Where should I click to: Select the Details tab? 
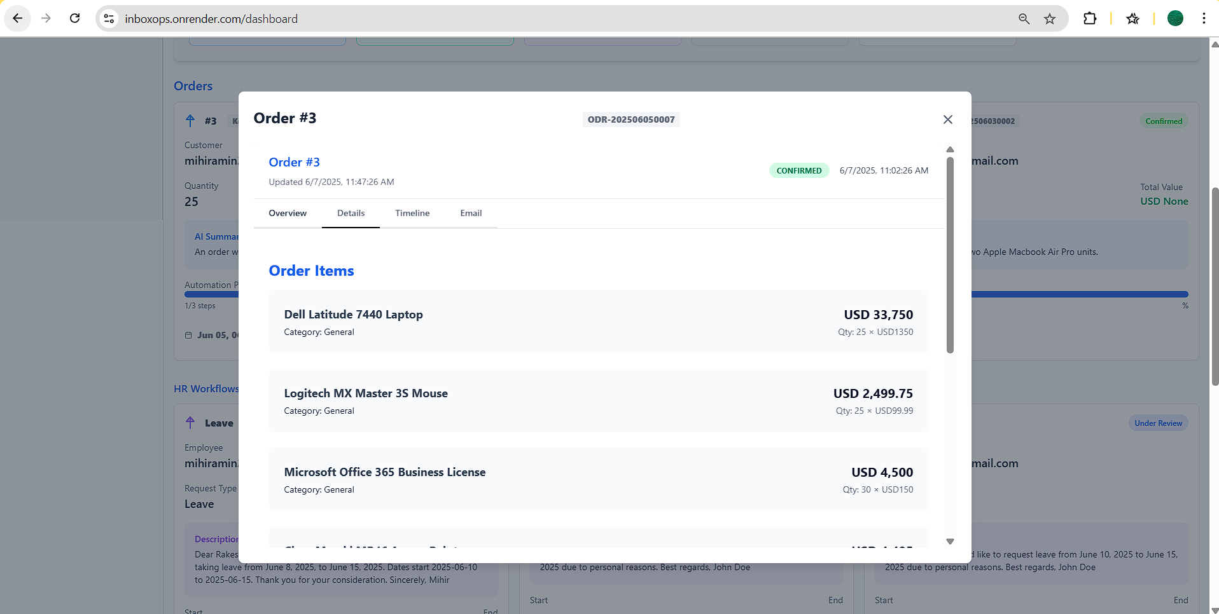(351, 213)
